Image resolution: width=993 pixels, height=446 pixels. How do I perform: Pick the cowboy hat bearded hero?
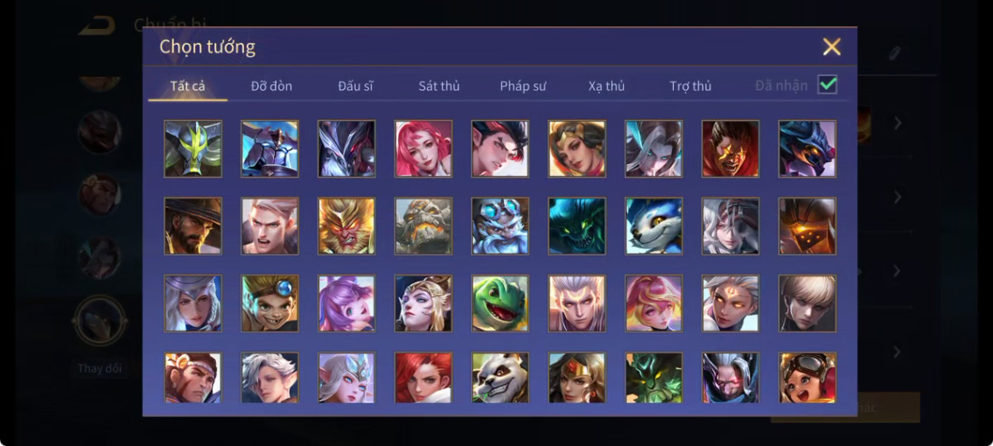coord(193,226)
